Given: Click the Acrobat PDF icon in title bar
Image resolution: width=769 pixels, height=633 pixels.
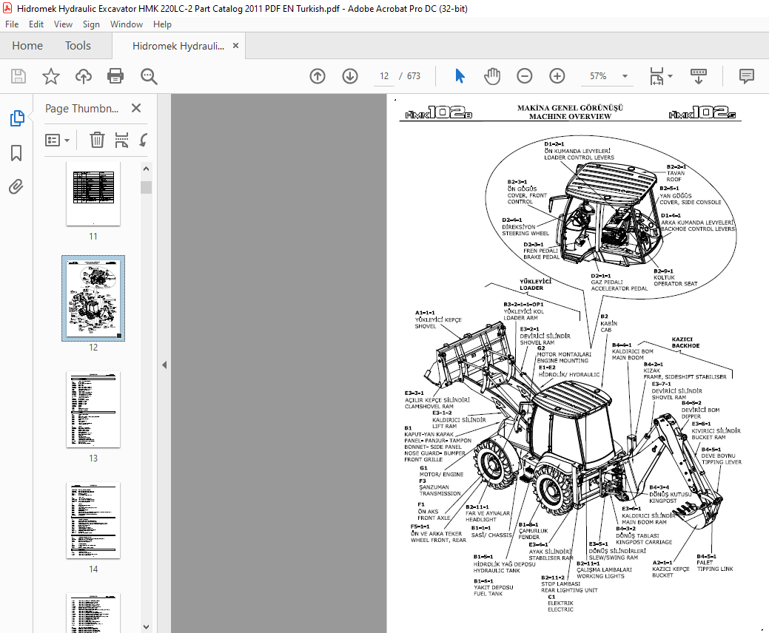Looking at the screenshot, I should click(x=7, y=8).
